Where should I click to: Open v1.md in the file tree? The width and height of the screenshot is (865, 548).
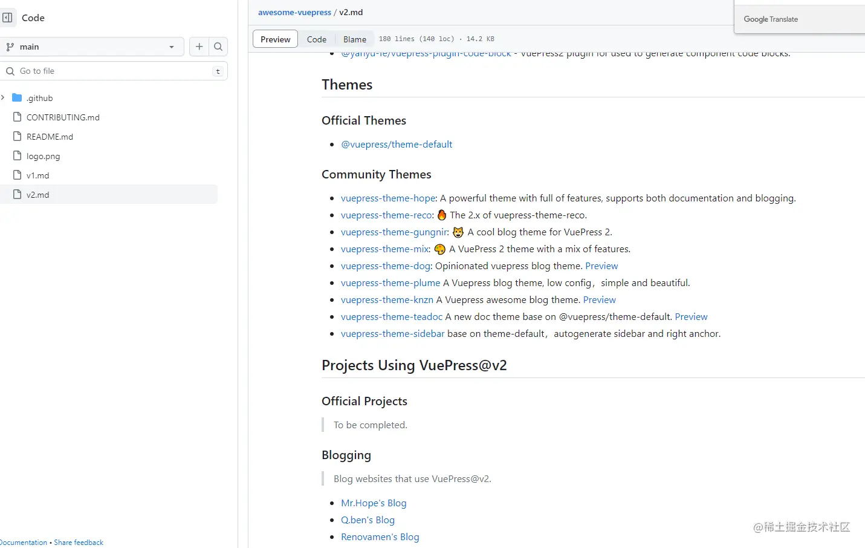click(x=37, y=175)
